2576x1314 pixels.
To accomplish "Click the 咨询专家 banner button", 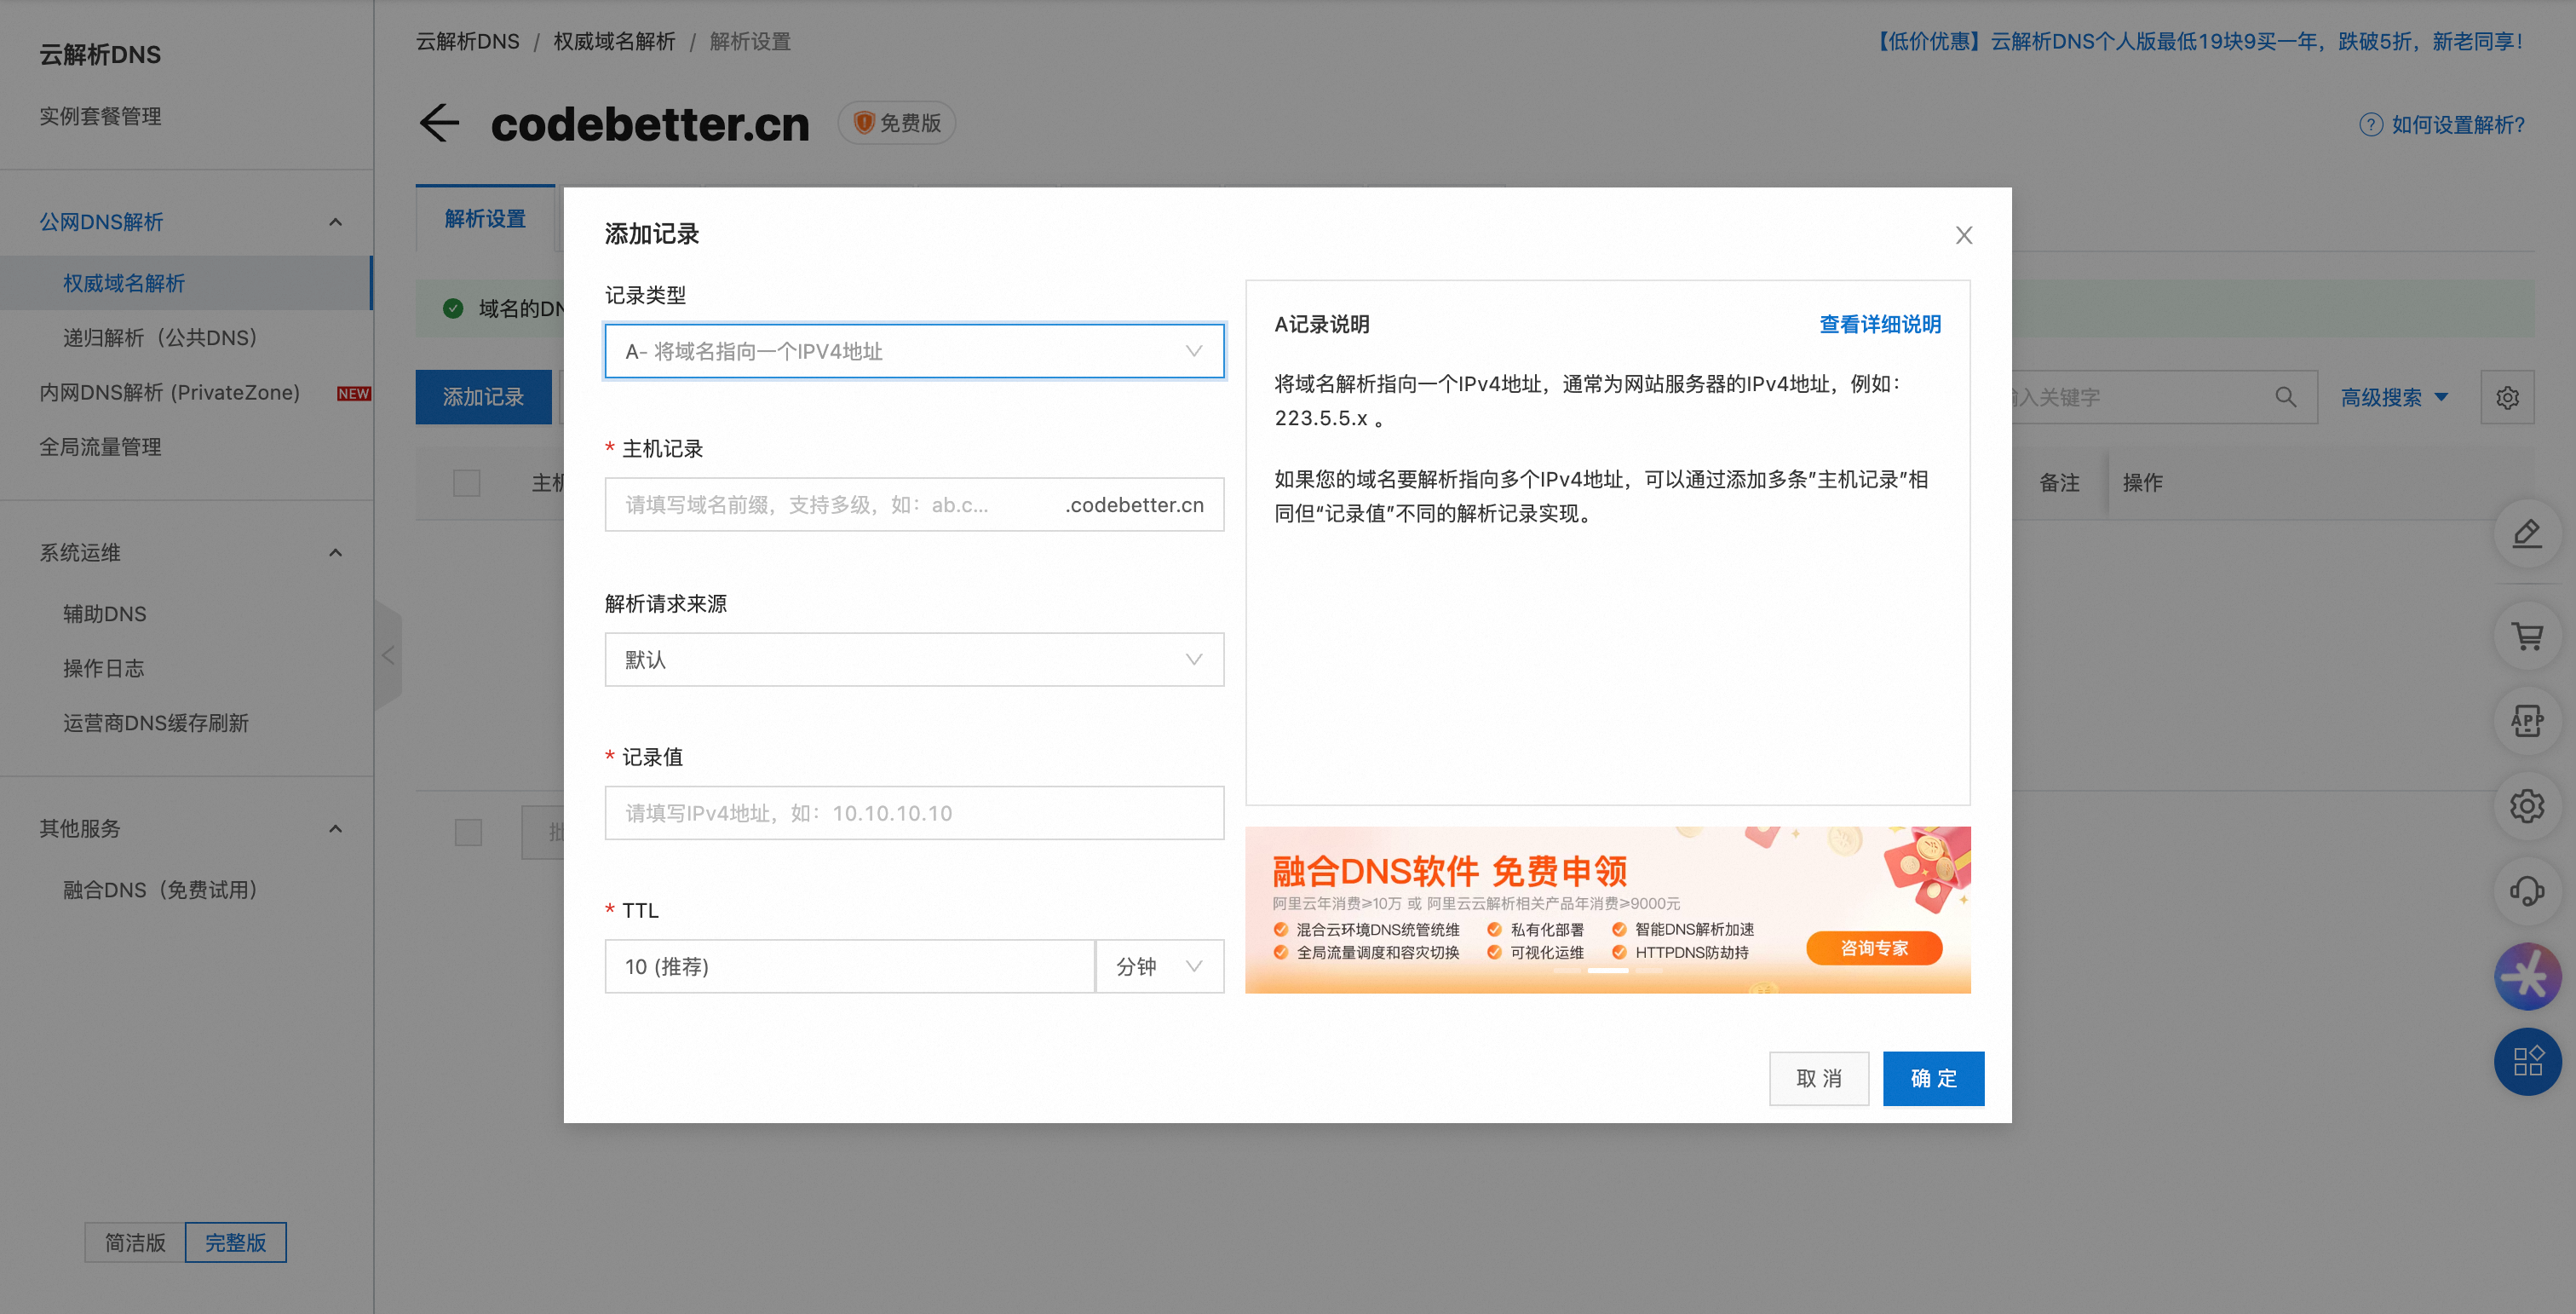I will coord(1873,948).
